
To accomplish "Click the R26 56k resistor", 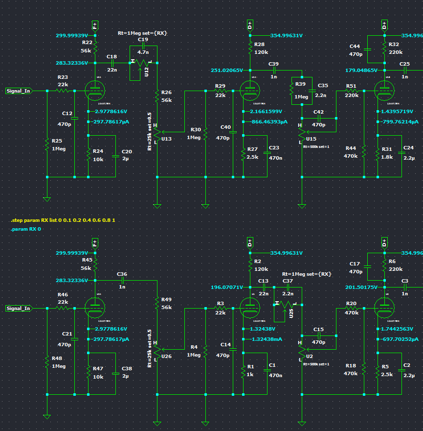I will point(157,96).
